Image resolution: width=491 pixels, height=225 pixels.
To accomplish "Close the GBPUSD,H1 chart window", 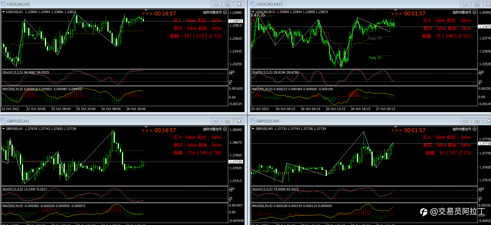I will (239, 121).
